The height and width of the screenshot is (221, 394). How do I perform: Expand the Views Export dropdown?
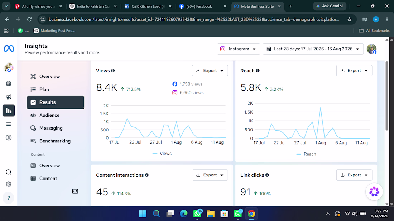[210, 71]
